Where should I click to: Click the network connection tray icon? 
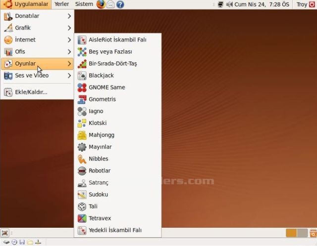tap(220, 4)
